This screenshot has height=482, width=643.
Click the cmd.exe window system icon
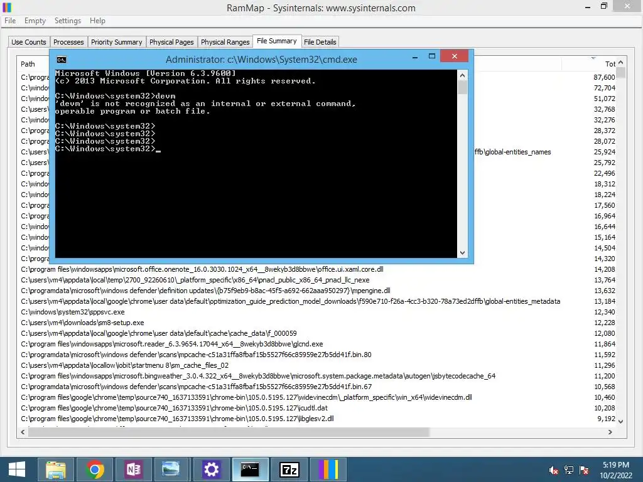(x=62, y=60)
